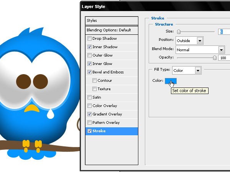Open the Inner Glow settings label
This screenshot has width=230, height=172.
(102, 63)
